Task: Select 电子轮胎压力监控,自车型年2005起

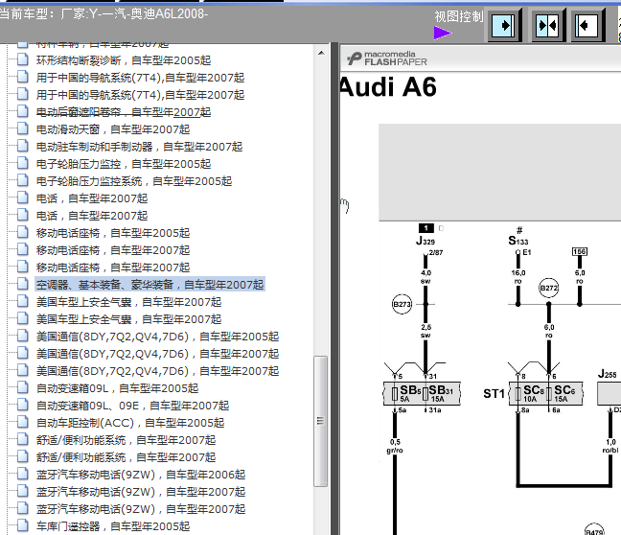Action: pyautogui.click(x=124, y=164)
